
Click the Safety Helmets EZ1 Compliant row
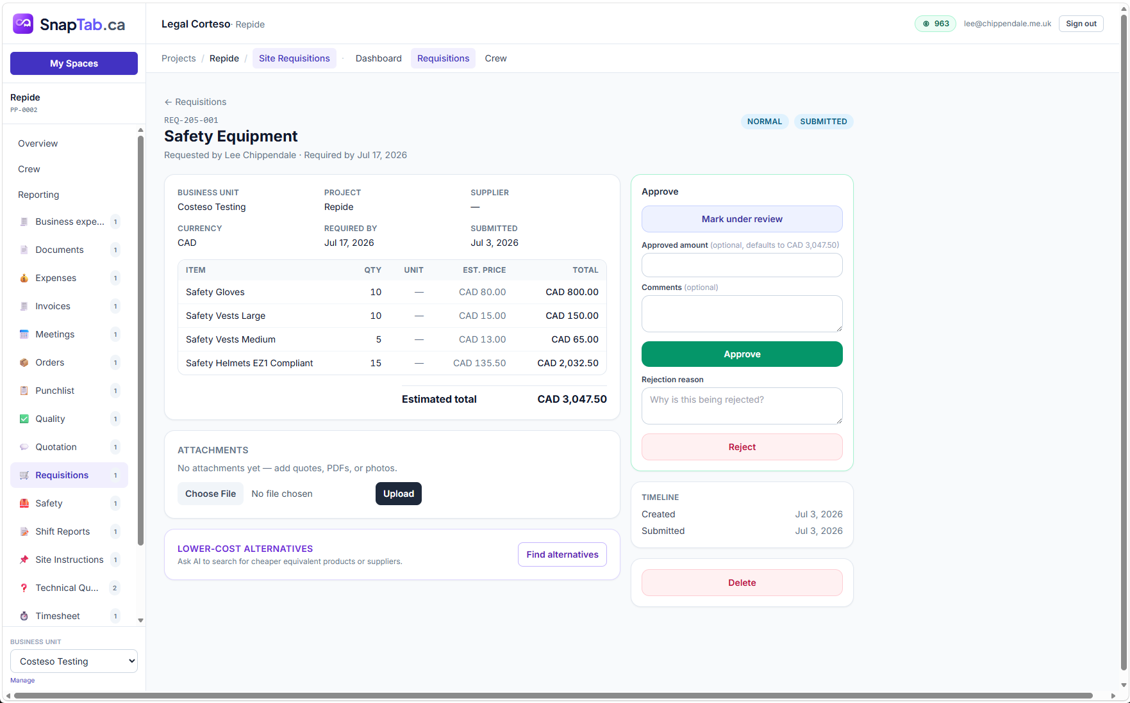(x=392, y=363)
